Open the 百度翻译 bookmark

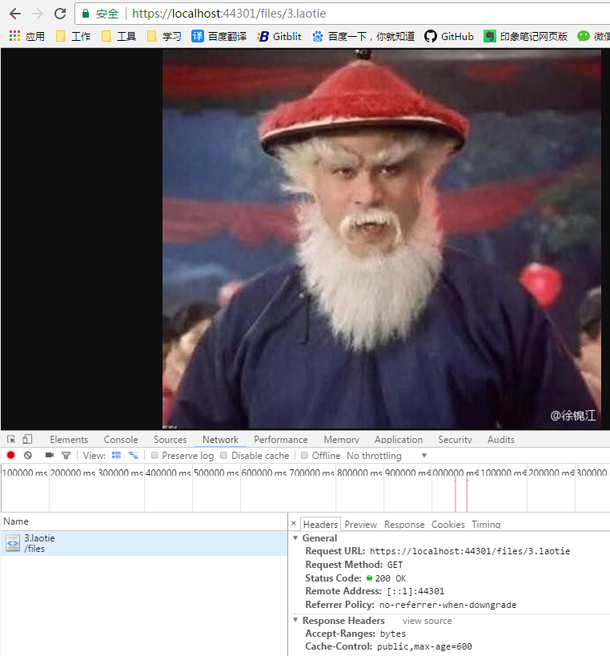click(219, 36)
